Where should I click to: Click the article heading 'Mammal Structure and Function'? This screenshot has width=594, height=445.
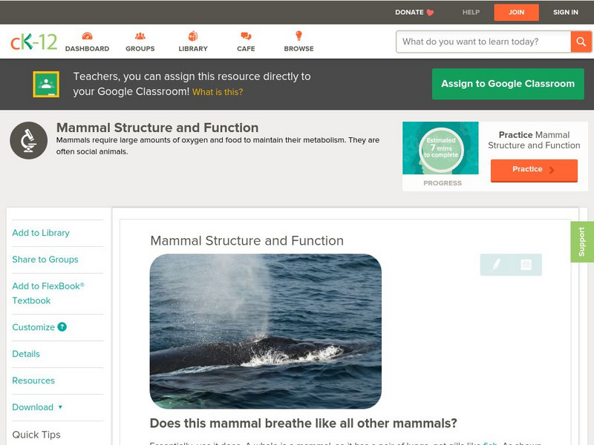click(247, 240)
